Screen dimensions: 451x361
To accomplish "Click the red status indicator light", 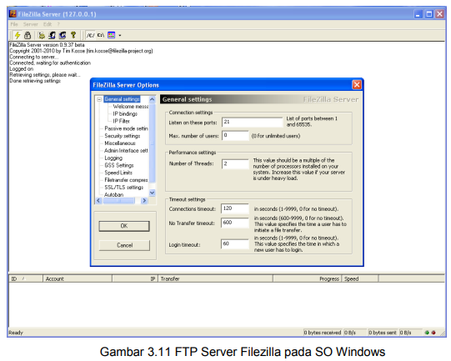I will (x=433, y=333).
